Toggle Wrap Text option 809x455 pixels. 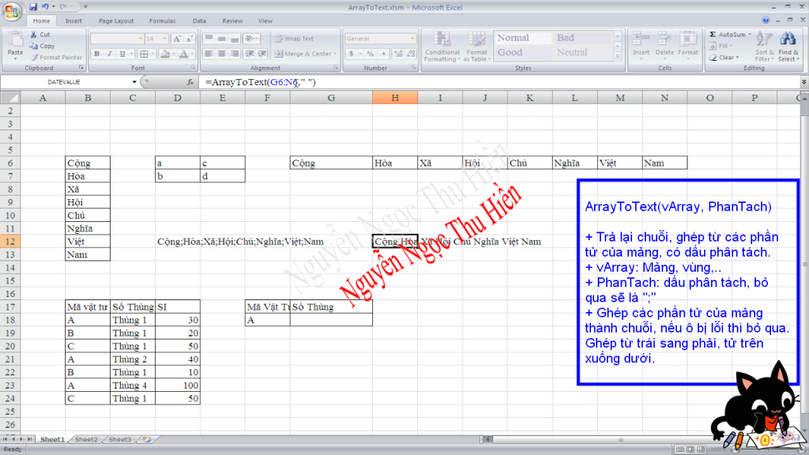click(x=293, y=38)
